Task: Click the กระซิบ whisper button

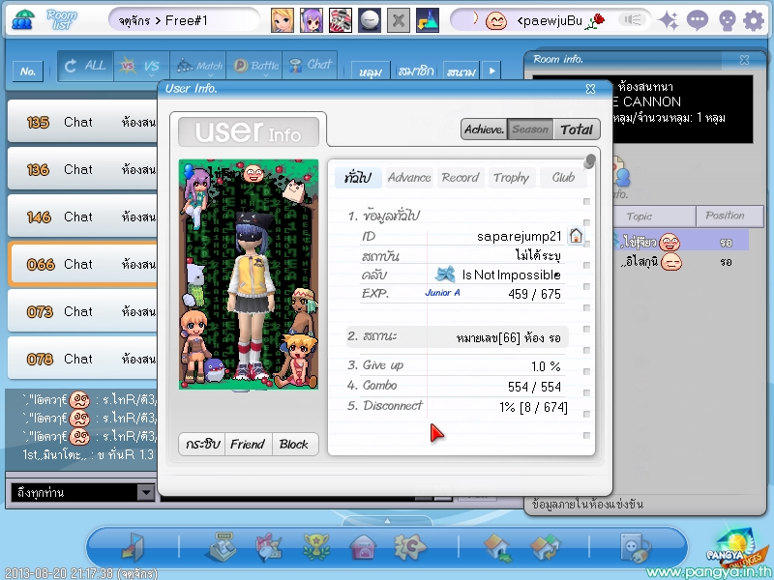Action: (202, 444)
